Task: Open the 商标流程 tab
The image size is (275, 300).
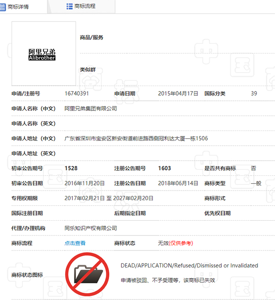Action: tap(81, 6)
